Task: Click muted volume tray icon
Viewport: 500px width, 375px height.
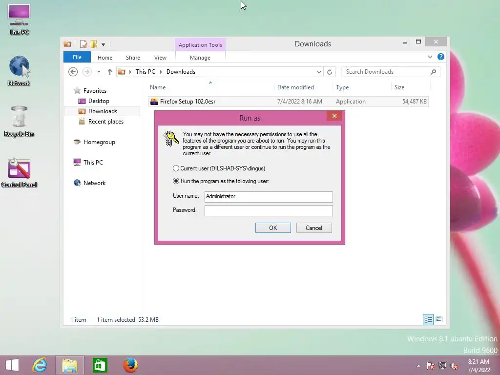Action: click(454, 366)
